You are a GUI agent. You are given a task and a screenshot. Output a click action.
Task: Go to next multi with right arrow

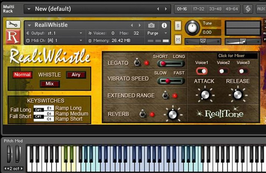[166, 9]
